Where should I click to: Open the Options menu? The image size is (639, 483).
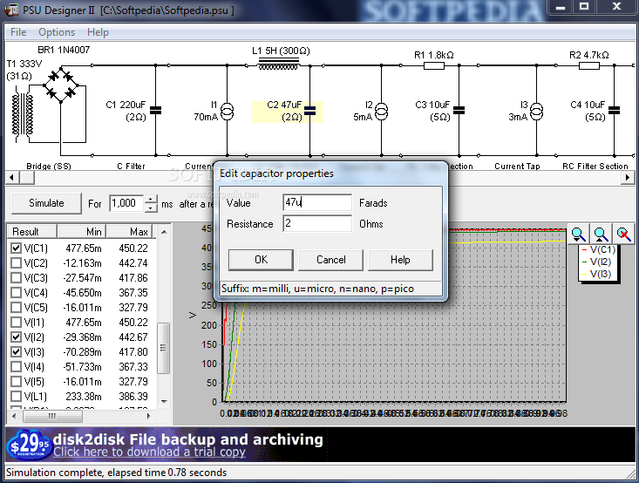tap(57, 32)
